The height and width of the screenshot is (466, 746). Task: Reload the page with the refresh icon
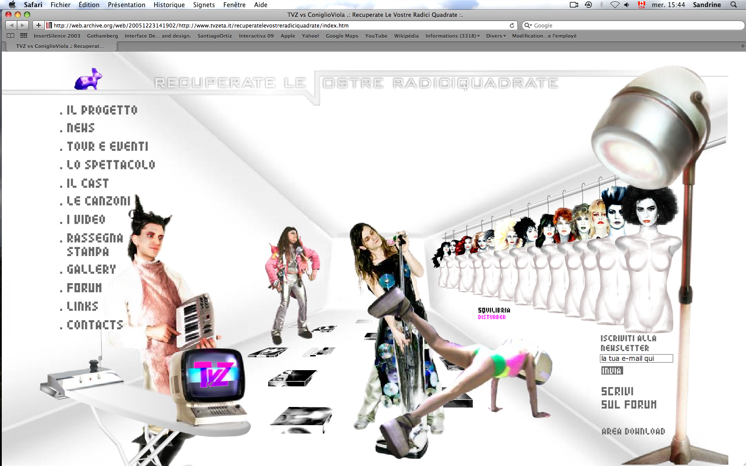[512, 25]
